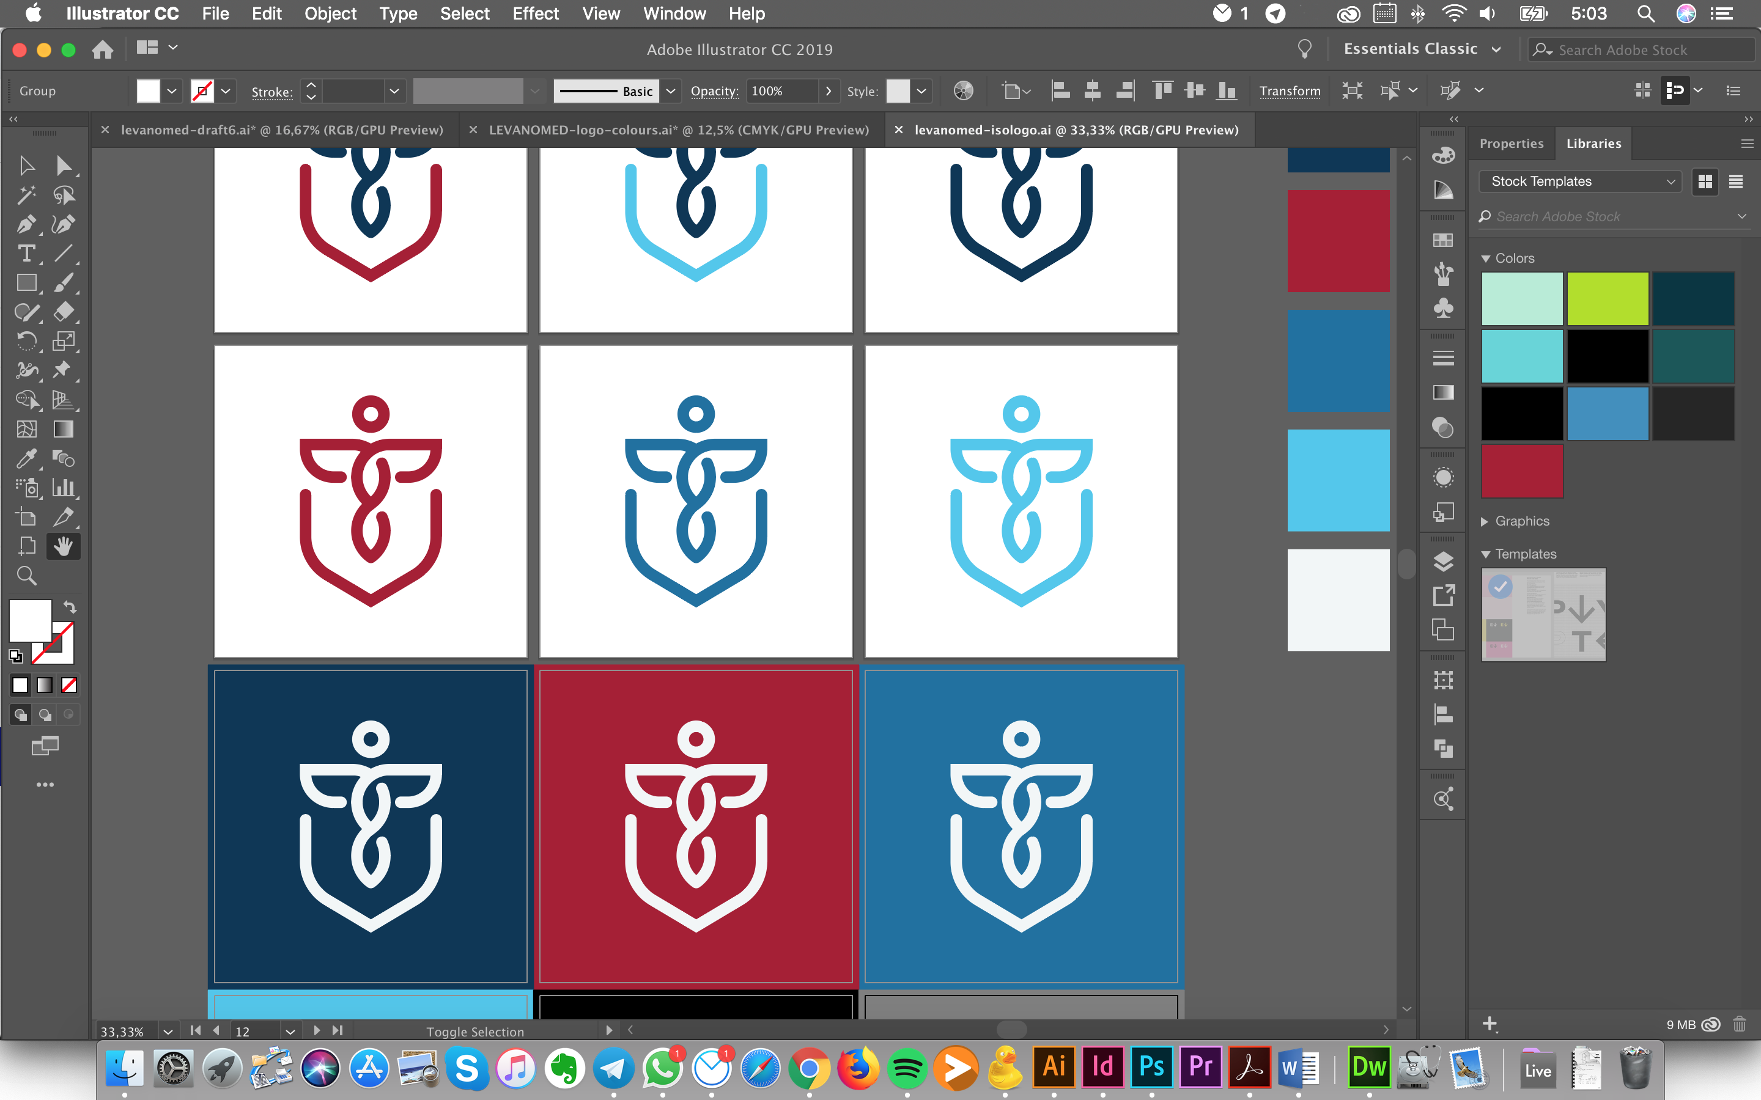Go to Illustrator home screen

point(102,49)
